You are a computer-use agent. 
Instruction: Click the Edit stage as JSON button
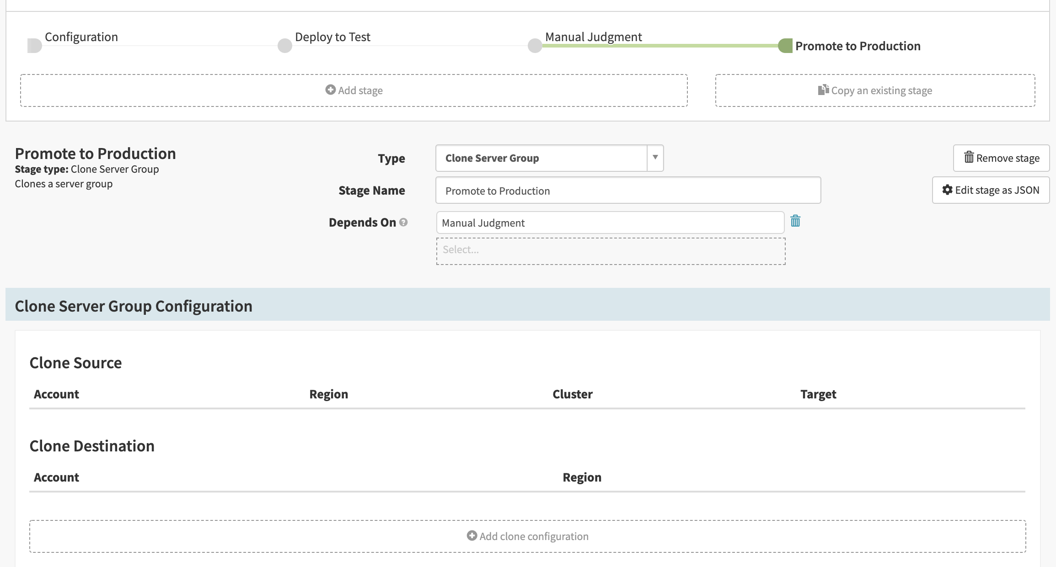pos(991,190)
